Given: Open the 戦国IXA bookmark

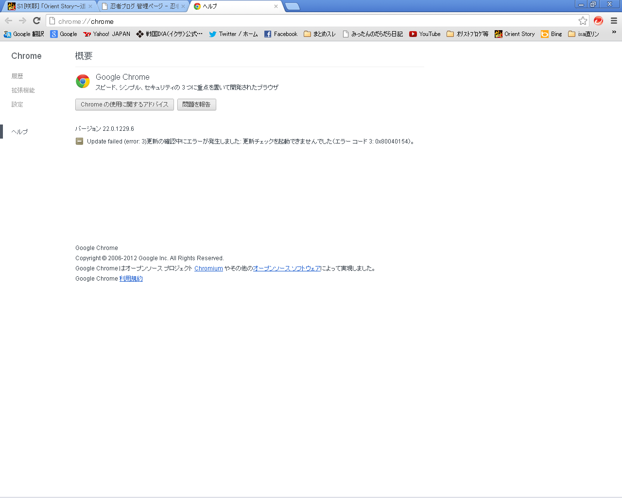Looking at the screenshot, I should coord(170,34).
